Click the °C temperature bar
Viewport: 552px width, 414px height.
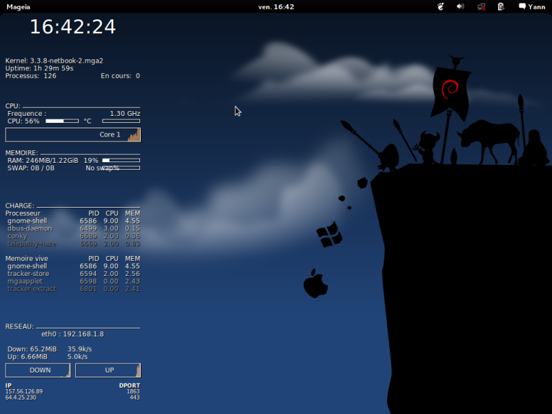pyautogui.click(x=121, y=121)
